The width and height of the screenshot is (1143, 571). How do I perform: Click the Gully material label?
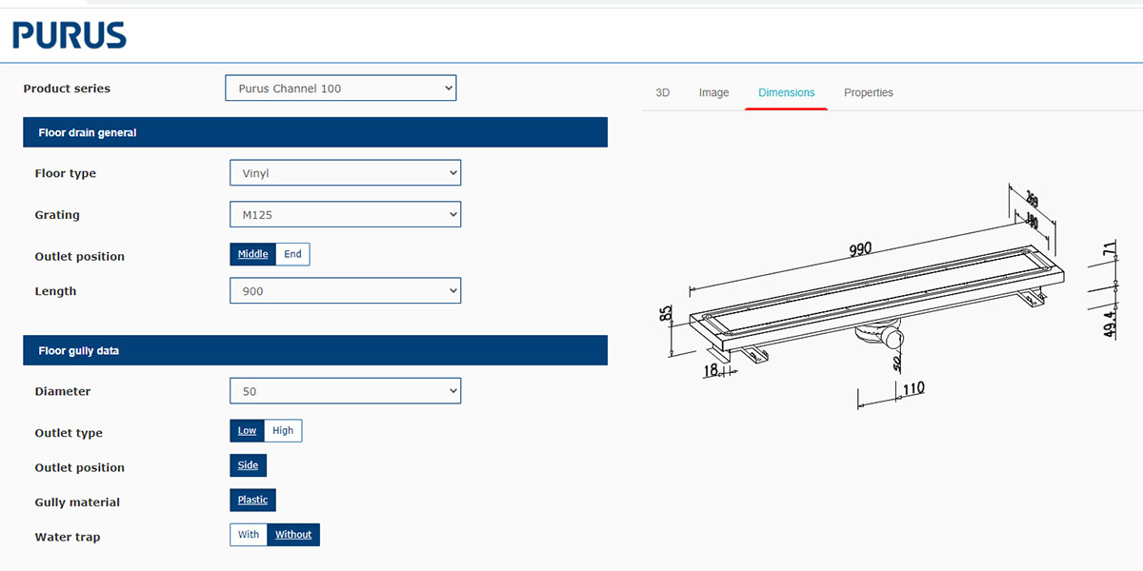[77, 502]
